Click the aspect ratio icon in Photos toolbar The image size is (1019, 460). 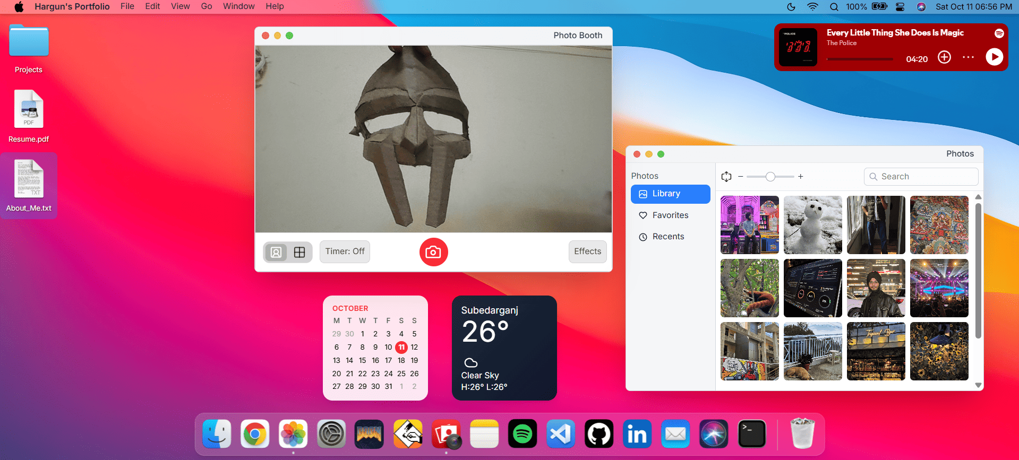(726, 177)
